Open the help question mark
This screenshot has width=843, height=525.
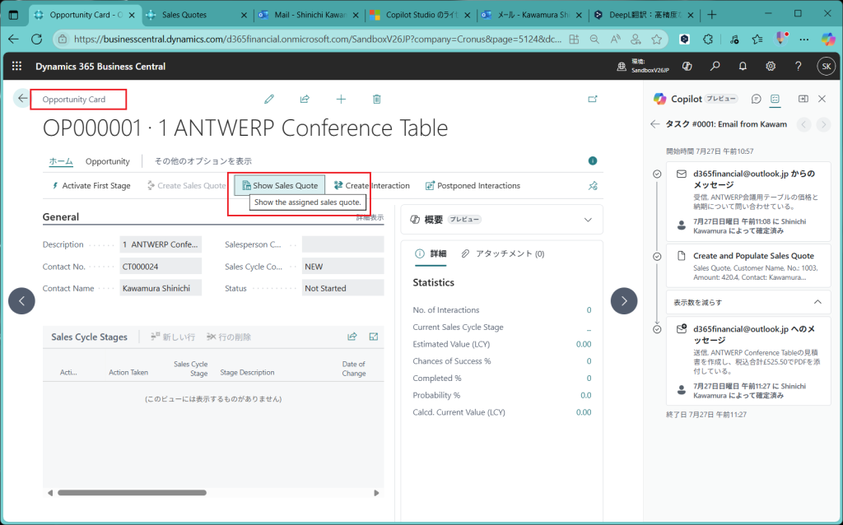pos(798,66)
